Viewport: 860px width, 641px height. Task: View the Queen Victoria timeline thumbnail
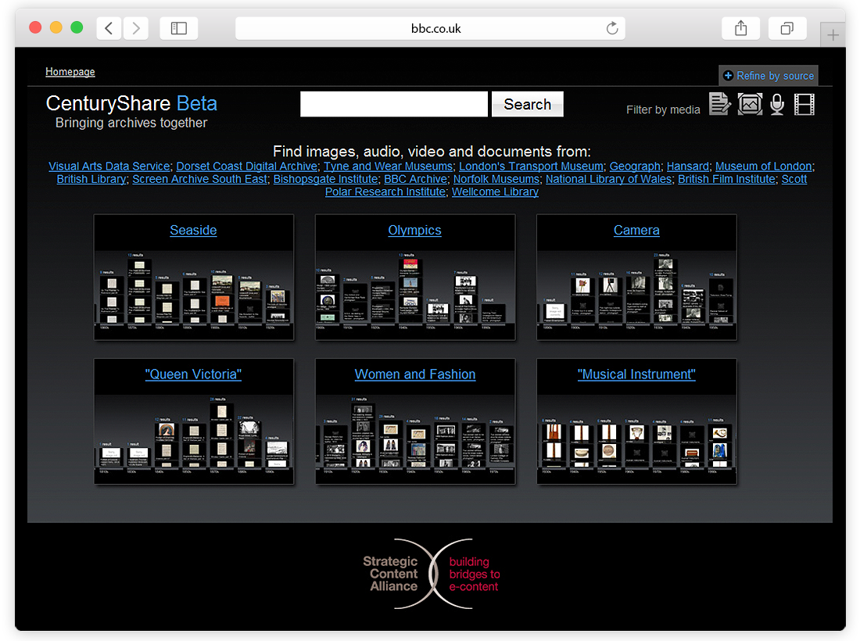[x=194, y=440]
